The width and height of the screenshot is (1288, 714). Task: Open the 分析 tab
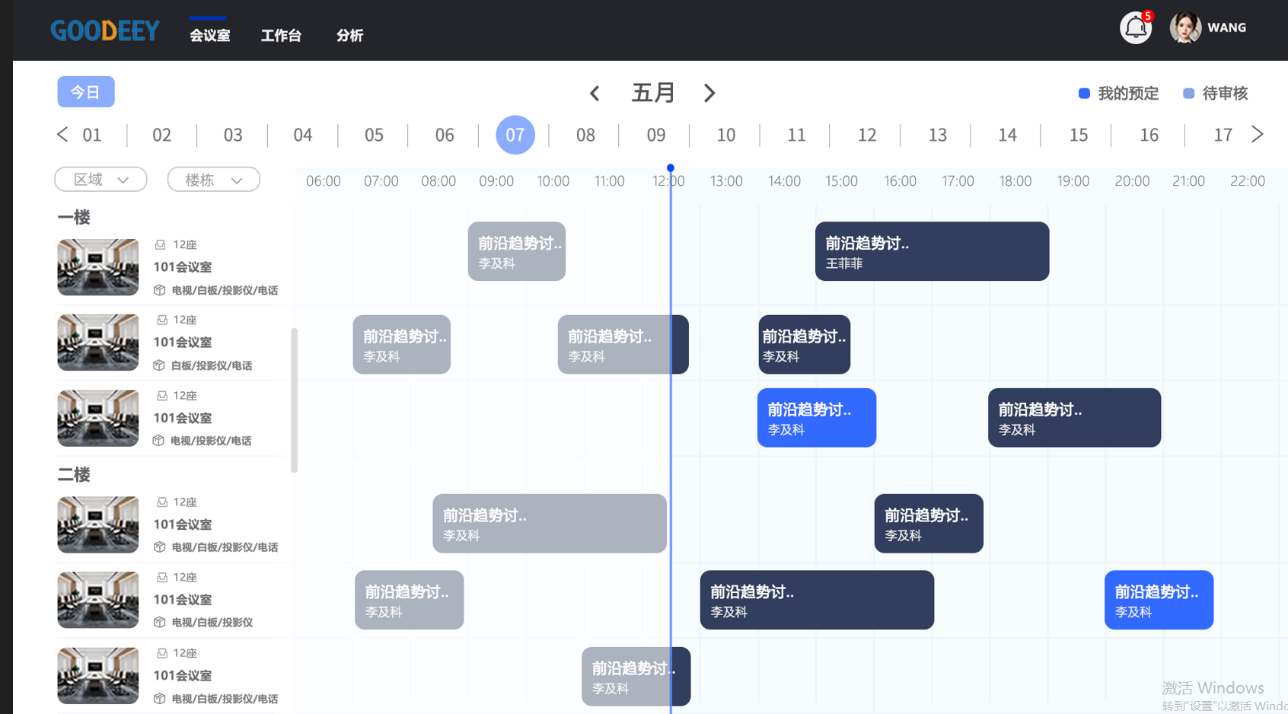[350, 35]
